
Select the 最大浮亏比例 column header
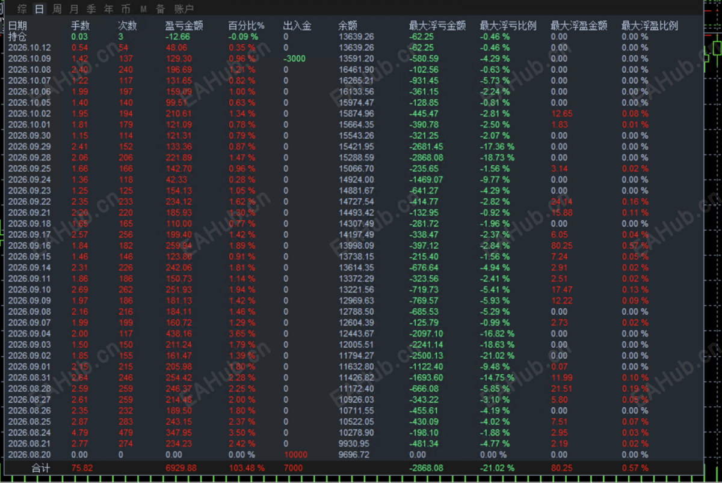(508, 26)
